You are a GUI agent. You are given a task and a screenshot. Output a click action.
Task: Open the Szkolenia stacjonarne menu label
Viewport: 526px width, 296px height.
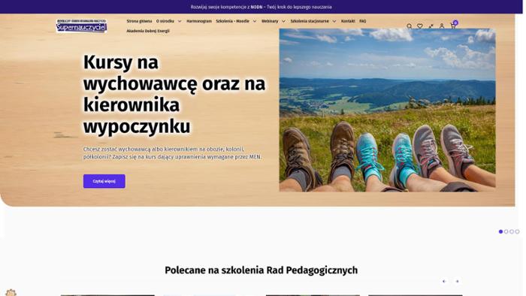310,21
